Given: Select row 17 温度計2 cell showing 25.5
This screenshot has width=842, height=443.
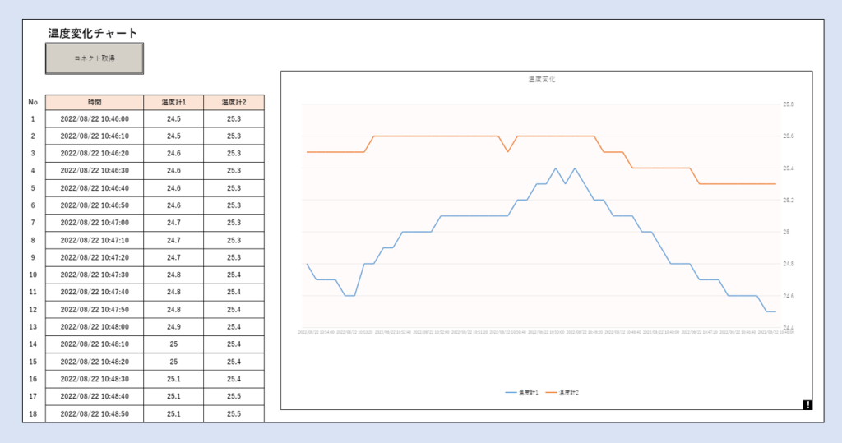Looking at the screenshot, I should click(x=234, y=396).
